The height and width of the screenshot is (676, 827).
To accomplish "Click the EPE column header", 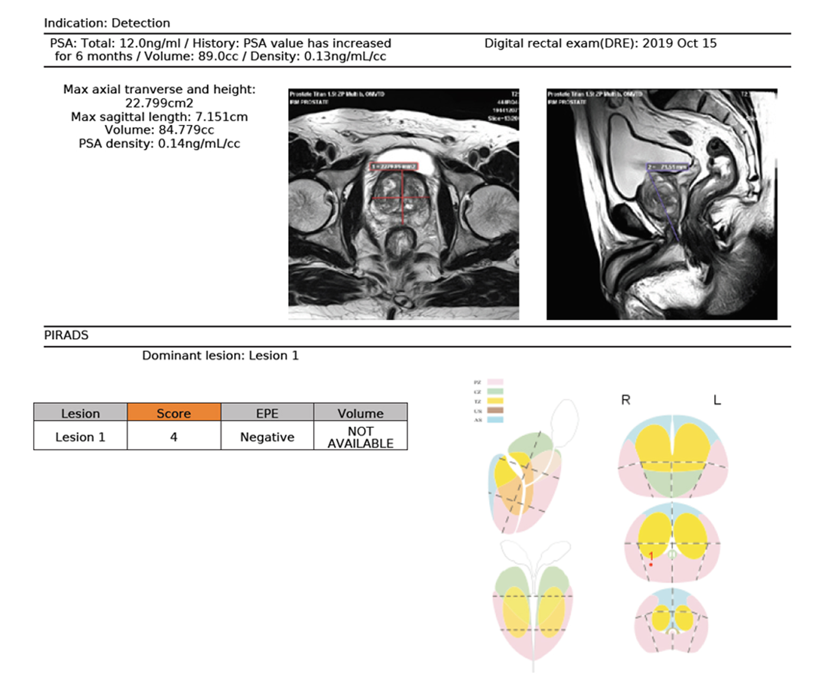I will [267, 413].
